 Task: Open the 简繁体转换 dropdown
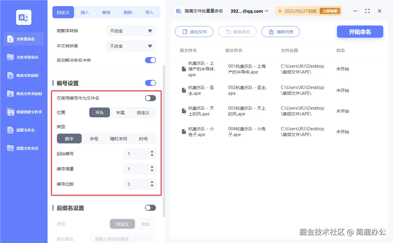[131, 31]
